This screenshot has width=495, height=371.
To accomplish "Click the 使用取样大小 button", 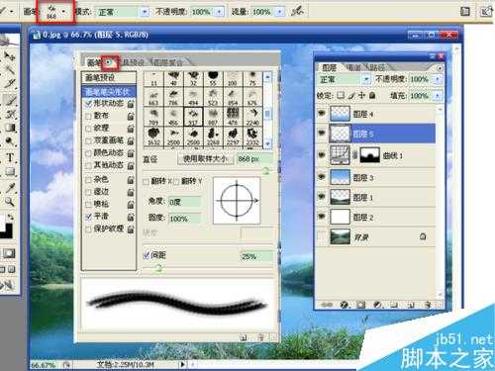I will click(x=205, y=159).
